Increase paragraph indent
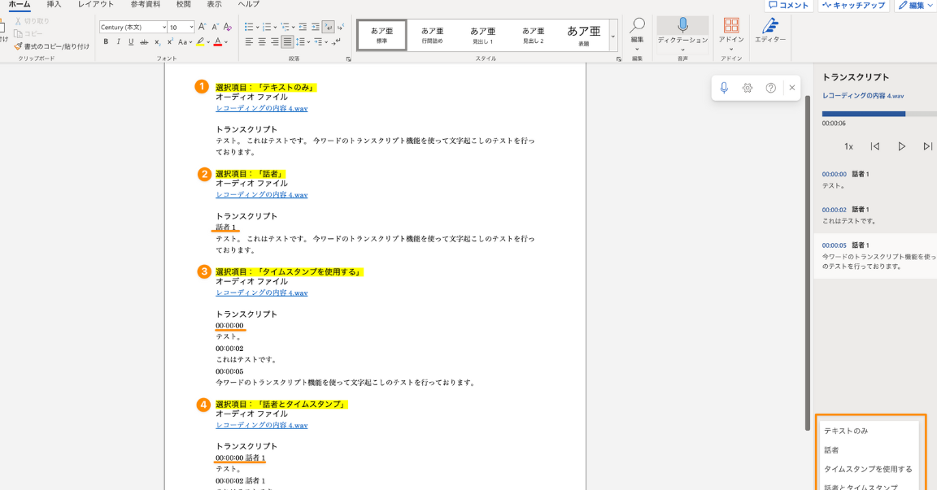937x490 pixels. pos(315,27)
